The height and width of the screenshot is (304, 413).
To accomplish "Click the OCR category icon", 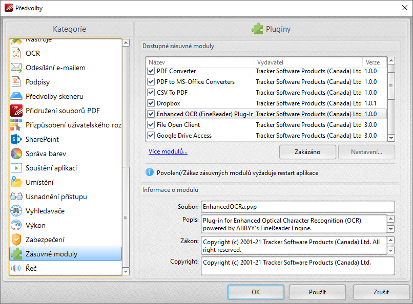I will (16, 53).
